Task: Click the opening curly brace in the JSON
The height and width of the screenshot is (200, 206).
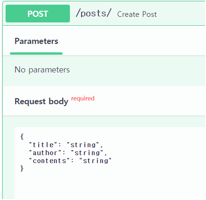Action: pos(22,136)
